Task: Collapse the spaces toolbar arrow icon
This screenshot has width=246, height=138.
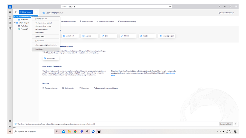Action: tap(10, 126)
